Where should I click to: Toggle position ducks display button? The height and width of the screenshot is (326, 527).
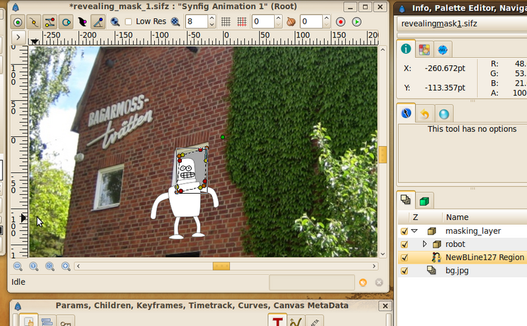[18, 22]
